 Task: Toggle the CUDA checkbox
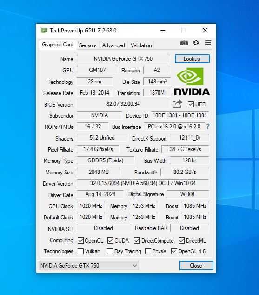110,240
